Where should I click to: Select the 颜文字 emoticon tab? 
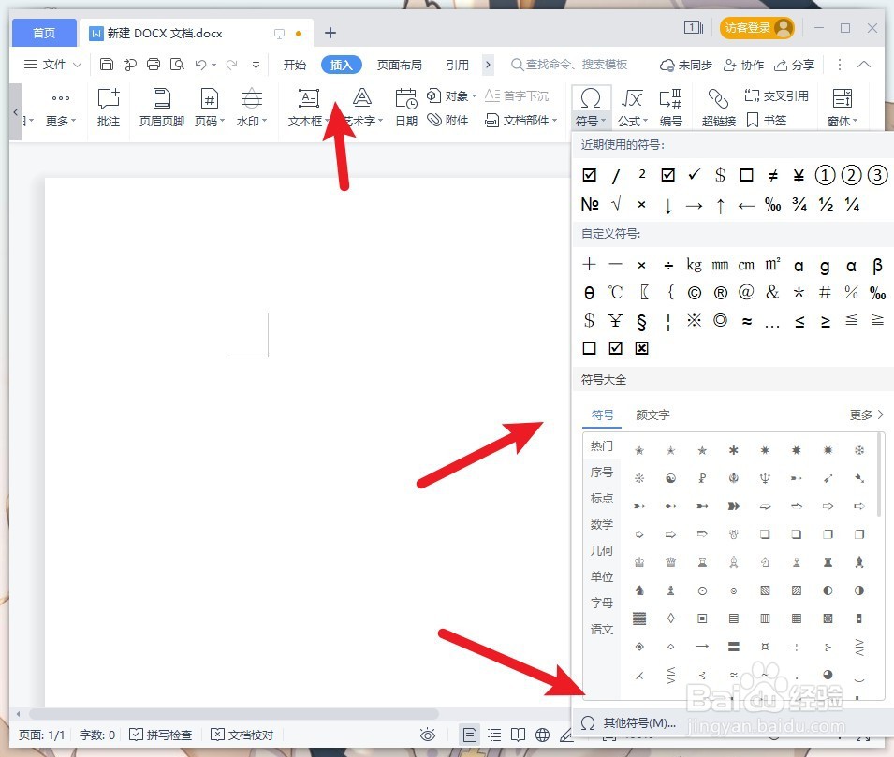[652, 415]
